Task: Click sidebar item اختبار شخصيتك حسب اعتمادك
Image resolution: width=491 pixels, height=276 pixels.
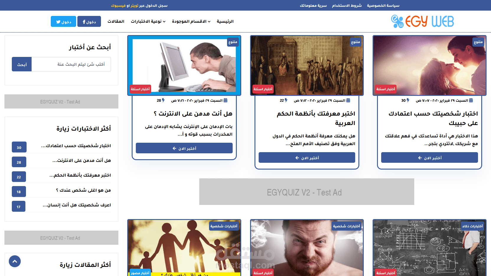Action: [76, 146]
